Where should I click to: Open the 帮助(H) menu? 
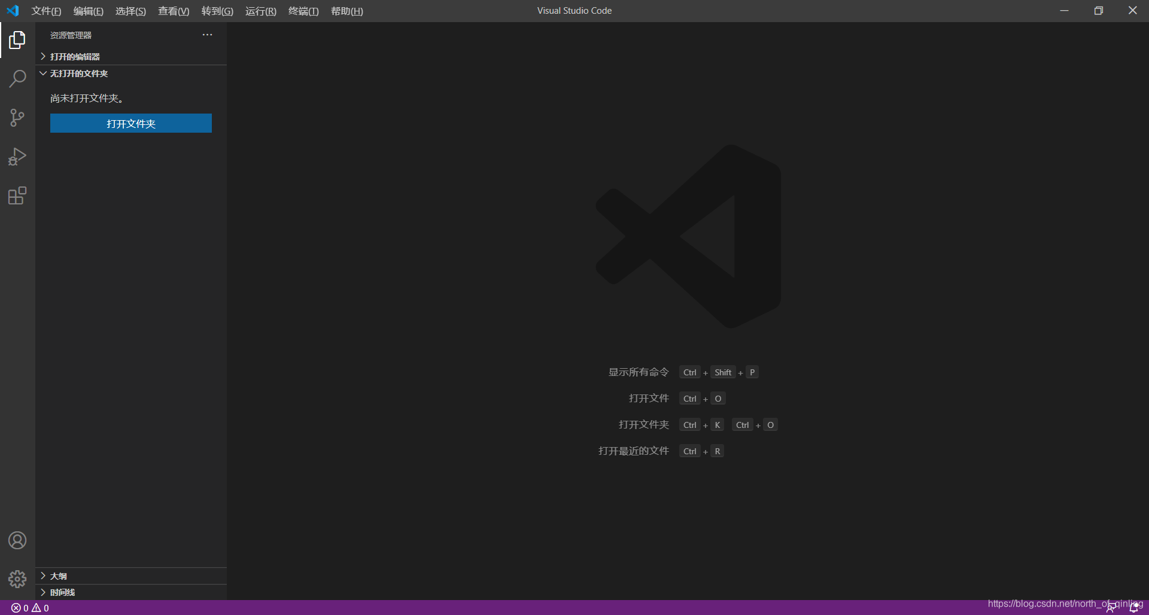347,11
